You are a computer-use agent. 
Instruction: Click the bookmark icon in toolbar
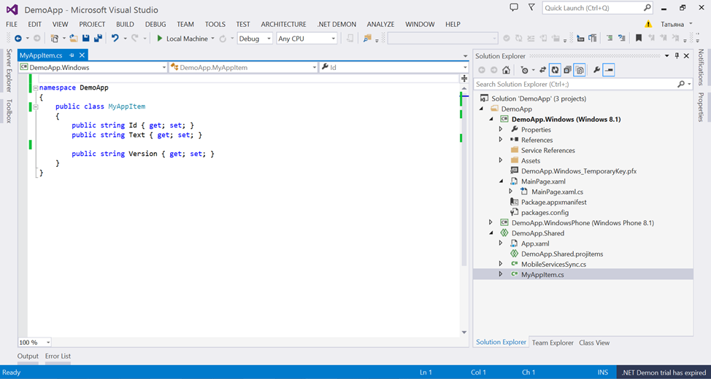tap(639, 39)
